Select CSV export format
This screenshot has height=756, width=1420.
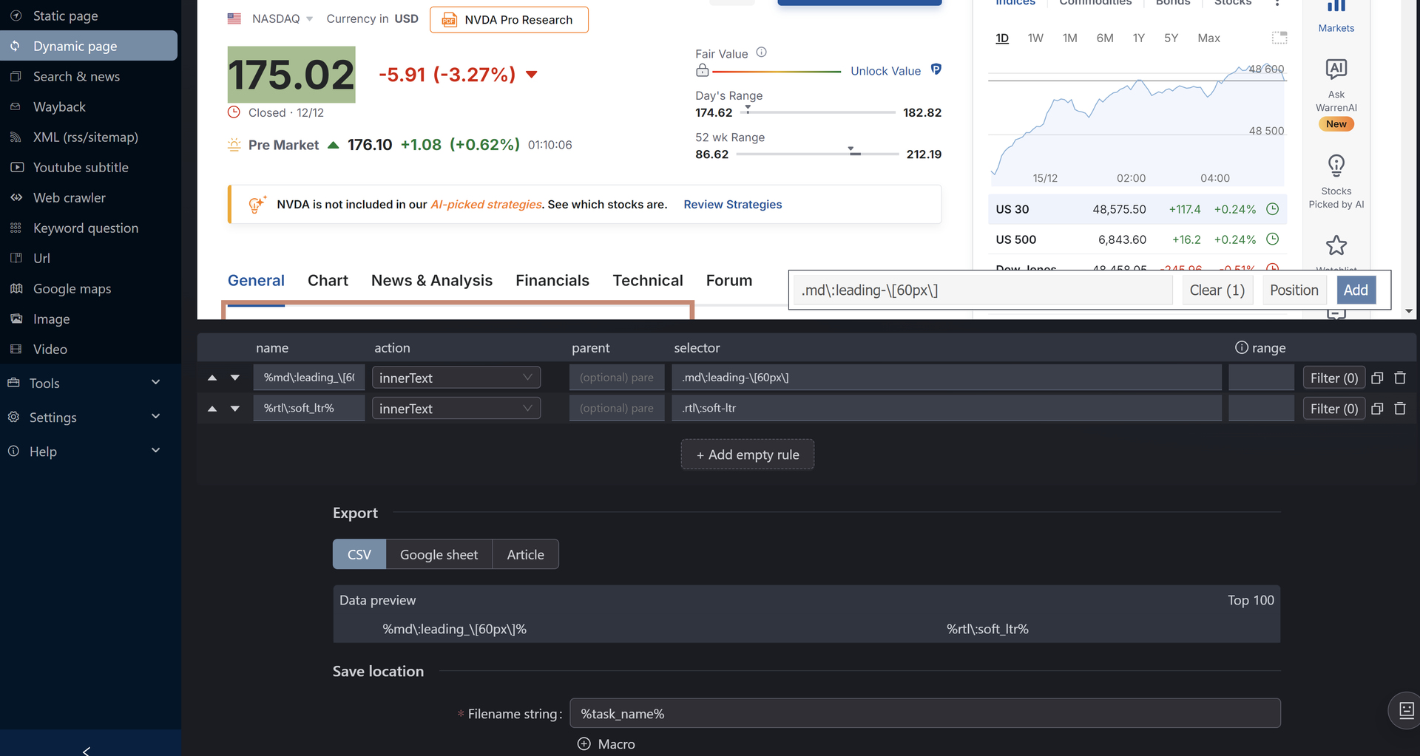(359, 554)
